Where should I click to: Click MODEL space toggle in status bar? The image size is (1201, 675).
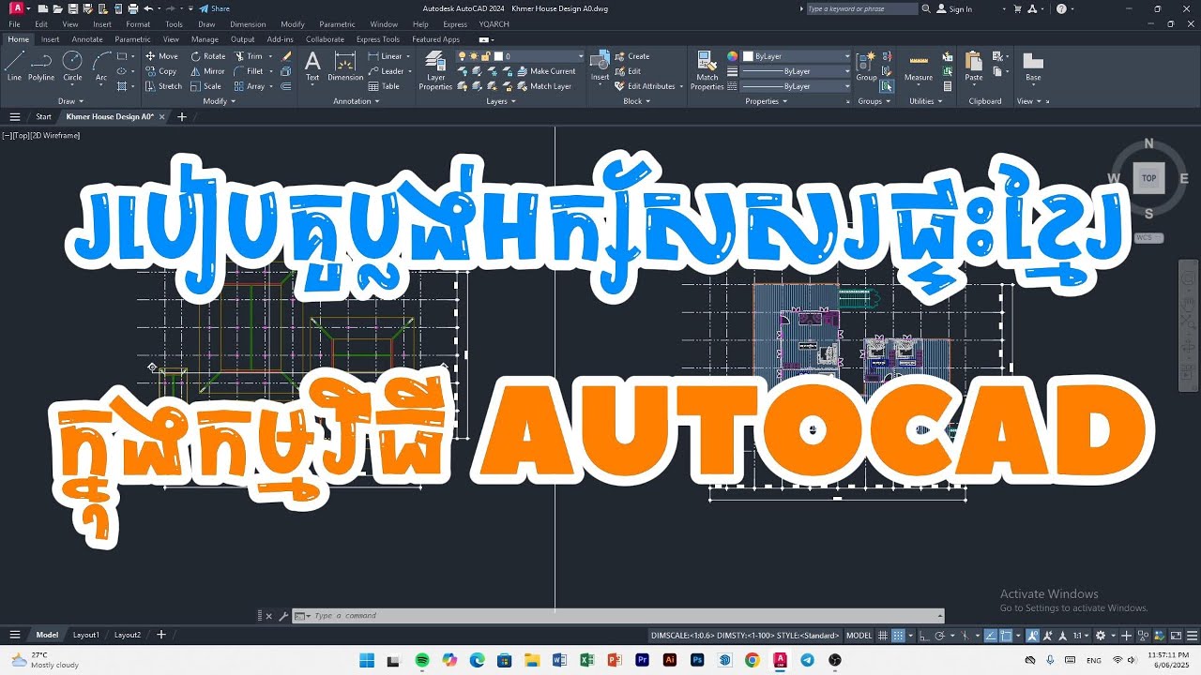(859, 636)
